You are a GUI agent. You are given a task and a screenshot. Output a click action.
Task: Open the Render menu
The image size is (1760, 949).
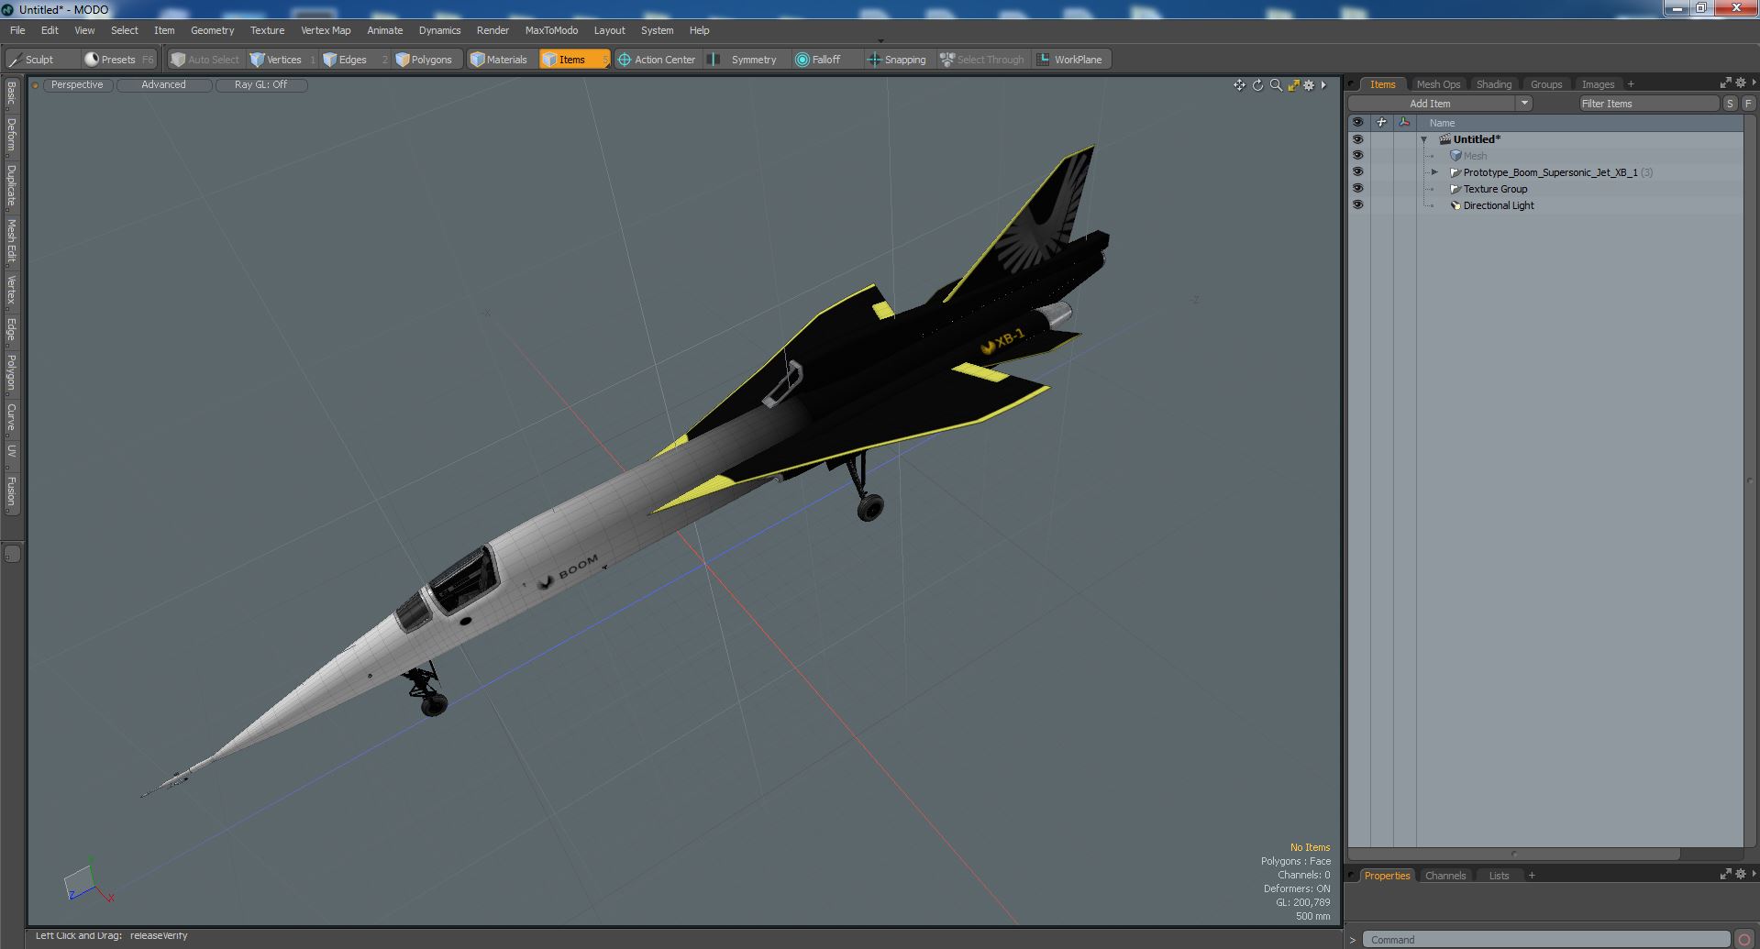[493, 30]
